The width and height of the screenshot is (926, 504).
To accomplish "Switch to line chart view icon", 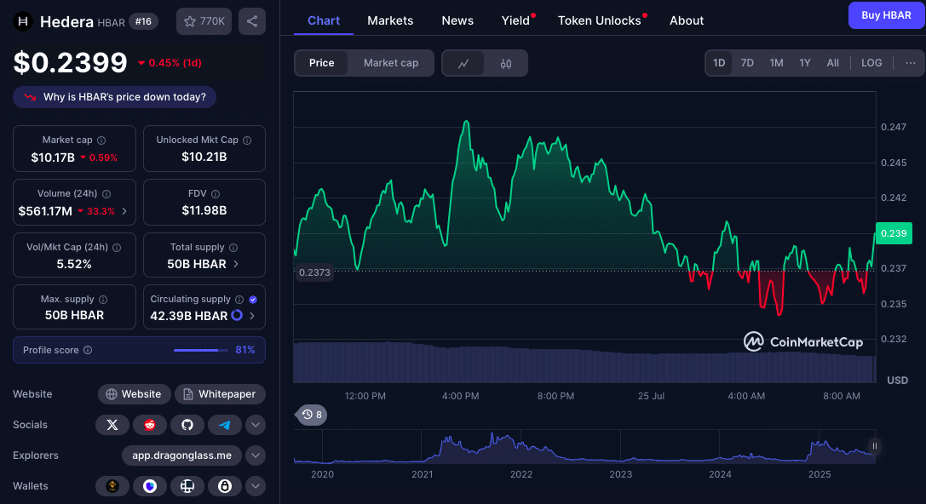I will coord(463,63).
